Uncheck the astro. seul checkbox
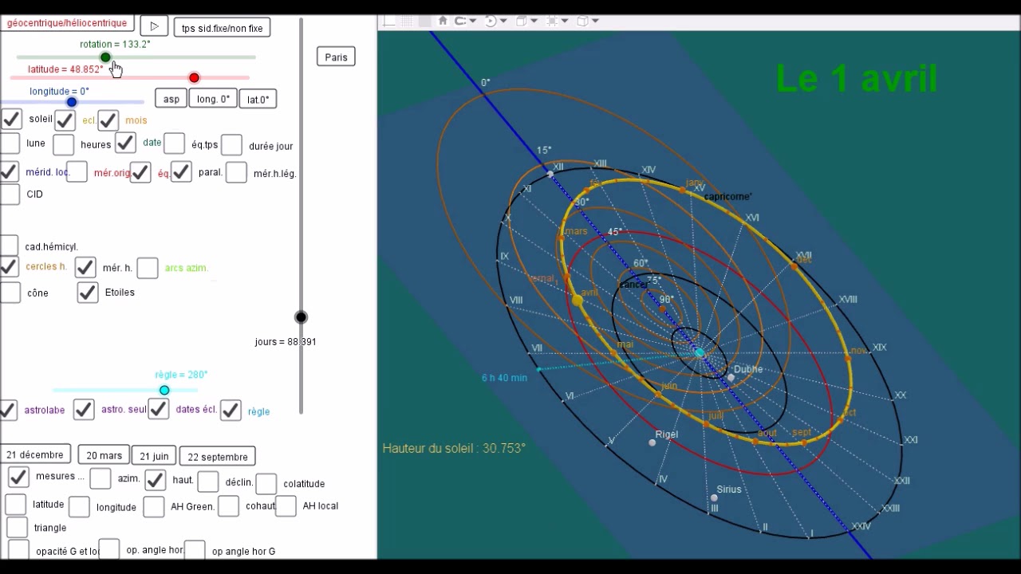Image resolution: width=1021 pixels, height=574 pixels. click(84, 410)
